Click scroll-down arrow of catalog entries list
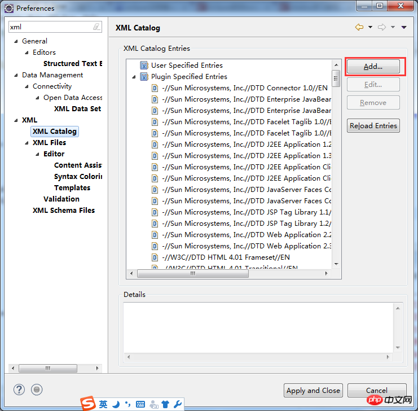 click(336, 264)
